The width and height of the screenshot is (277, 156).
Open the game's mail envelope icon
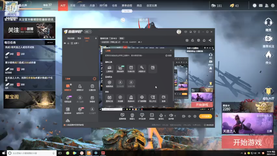261,6
